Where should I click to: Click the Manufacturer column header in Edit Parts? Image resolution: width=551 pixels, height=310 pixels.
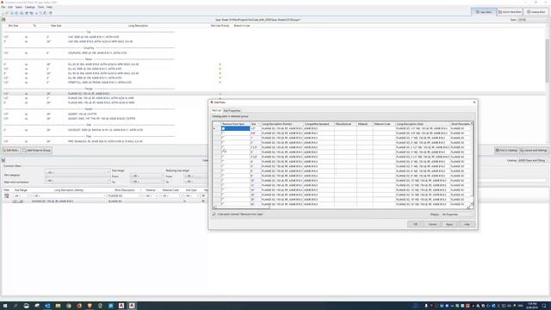[345, 124]
